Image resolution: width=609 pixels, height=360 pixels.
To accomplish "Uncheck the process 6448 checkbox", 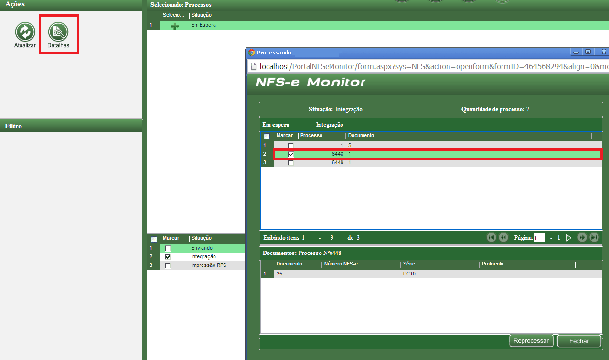I will pos(291,154).
